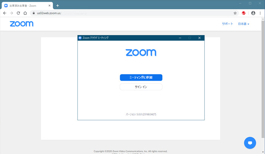This screenshot has height=154, width=265.
Task: Minimize the Chrome browser window
Action: click(240, 3)
